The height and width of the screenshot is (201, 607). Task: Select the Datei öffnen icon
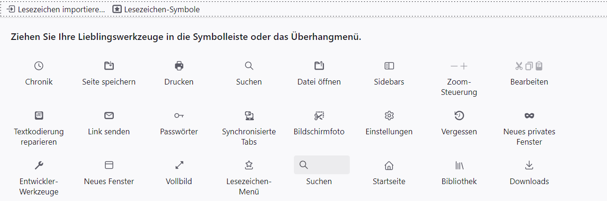click(x=319, y=66)
